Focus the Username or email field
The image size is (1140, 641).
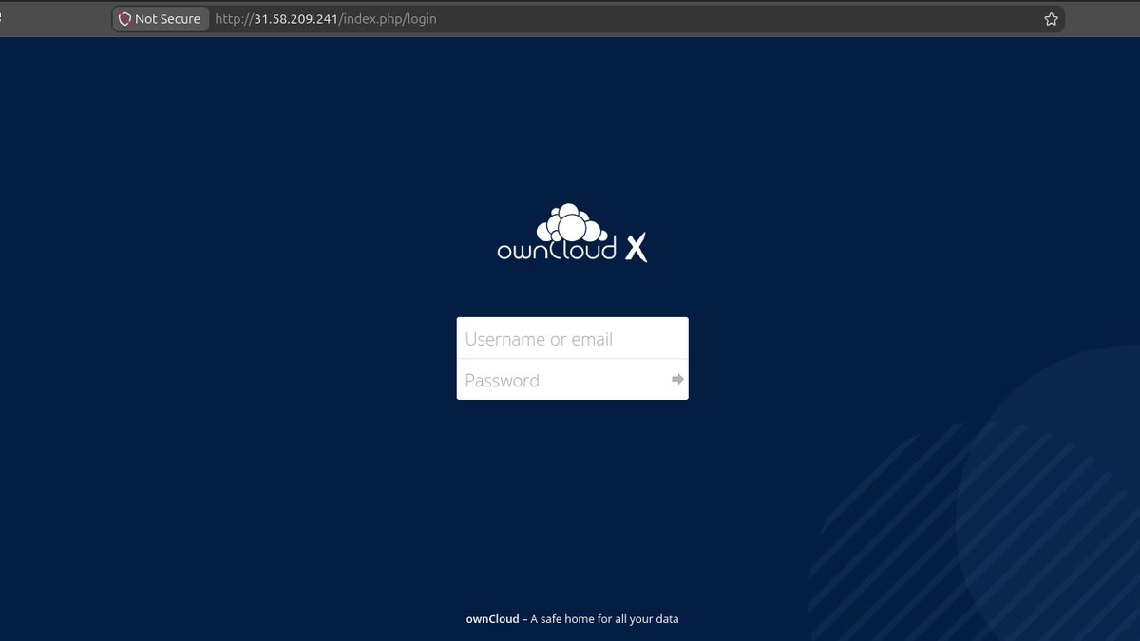point(572,339)
